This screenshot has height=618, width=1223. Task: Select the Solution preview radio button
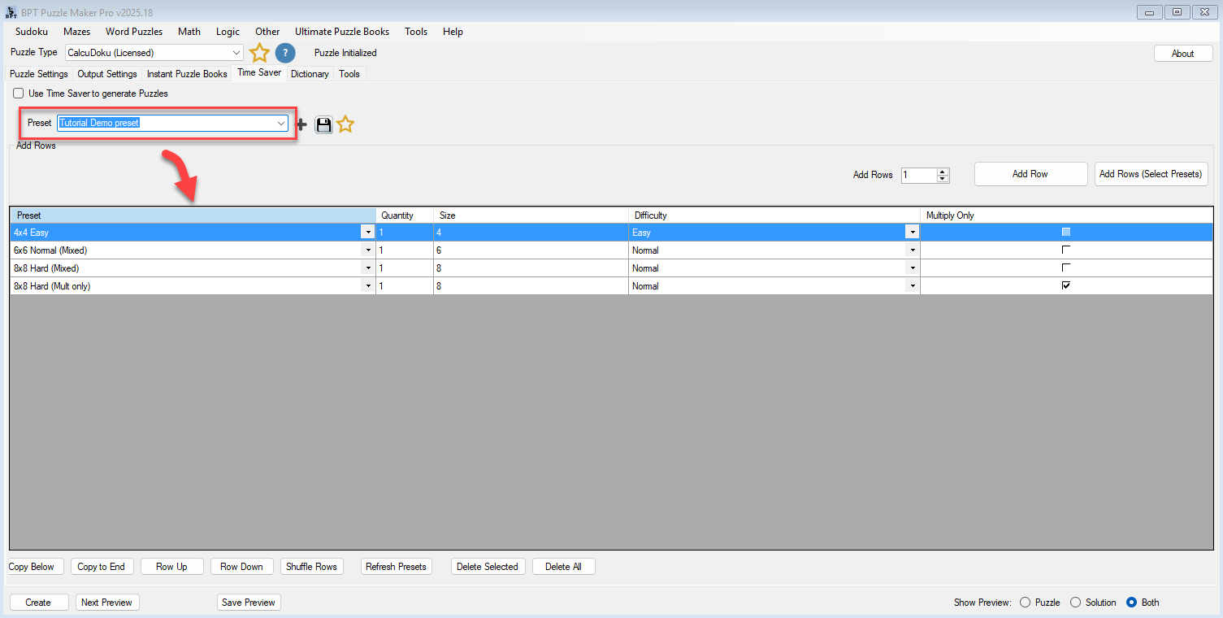point(1075,603)
